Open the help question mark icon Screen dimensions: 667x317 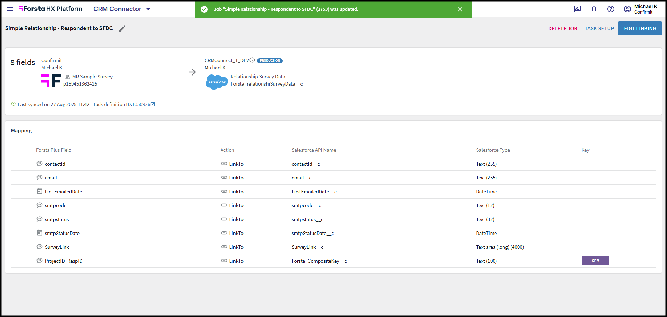click(611, 9)
